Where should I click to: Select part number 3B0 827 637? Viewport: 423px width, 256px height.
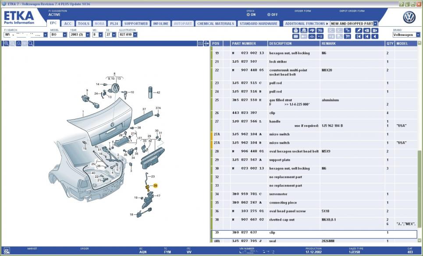click(245, 232)
